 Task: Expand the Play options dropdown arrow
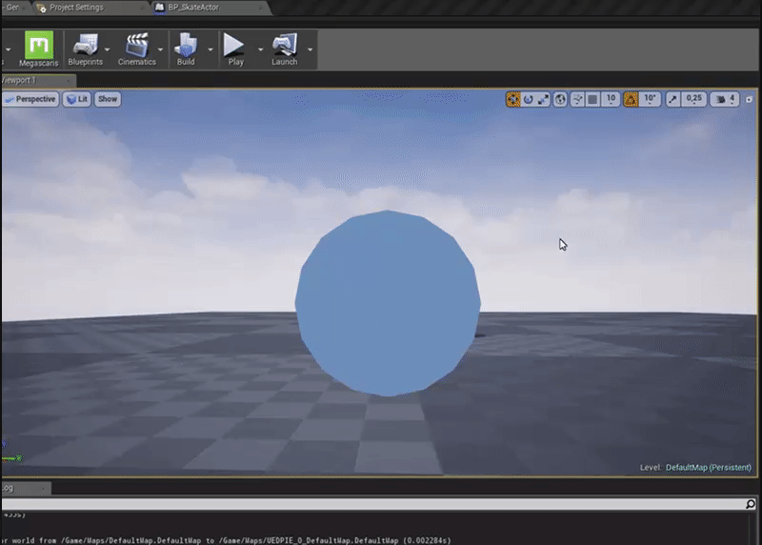(258, 49)
